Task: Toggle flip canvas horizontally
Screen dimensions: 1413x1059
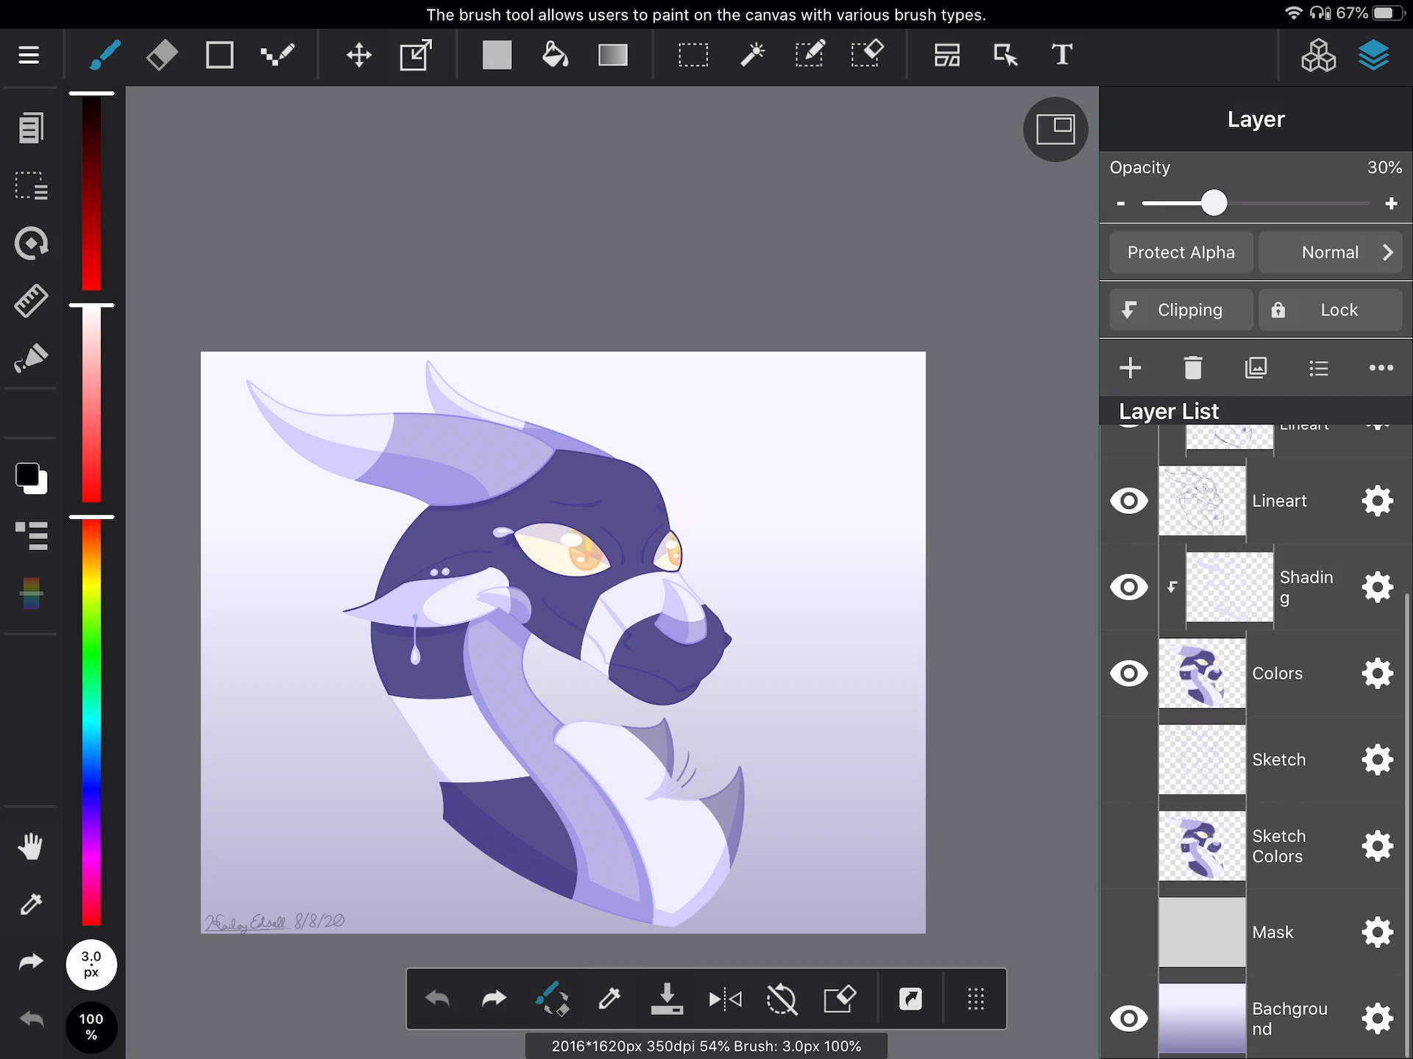Action: coord(725,999)
